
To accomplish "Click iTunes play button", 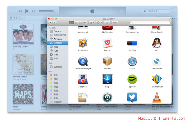I will point(27,11).
